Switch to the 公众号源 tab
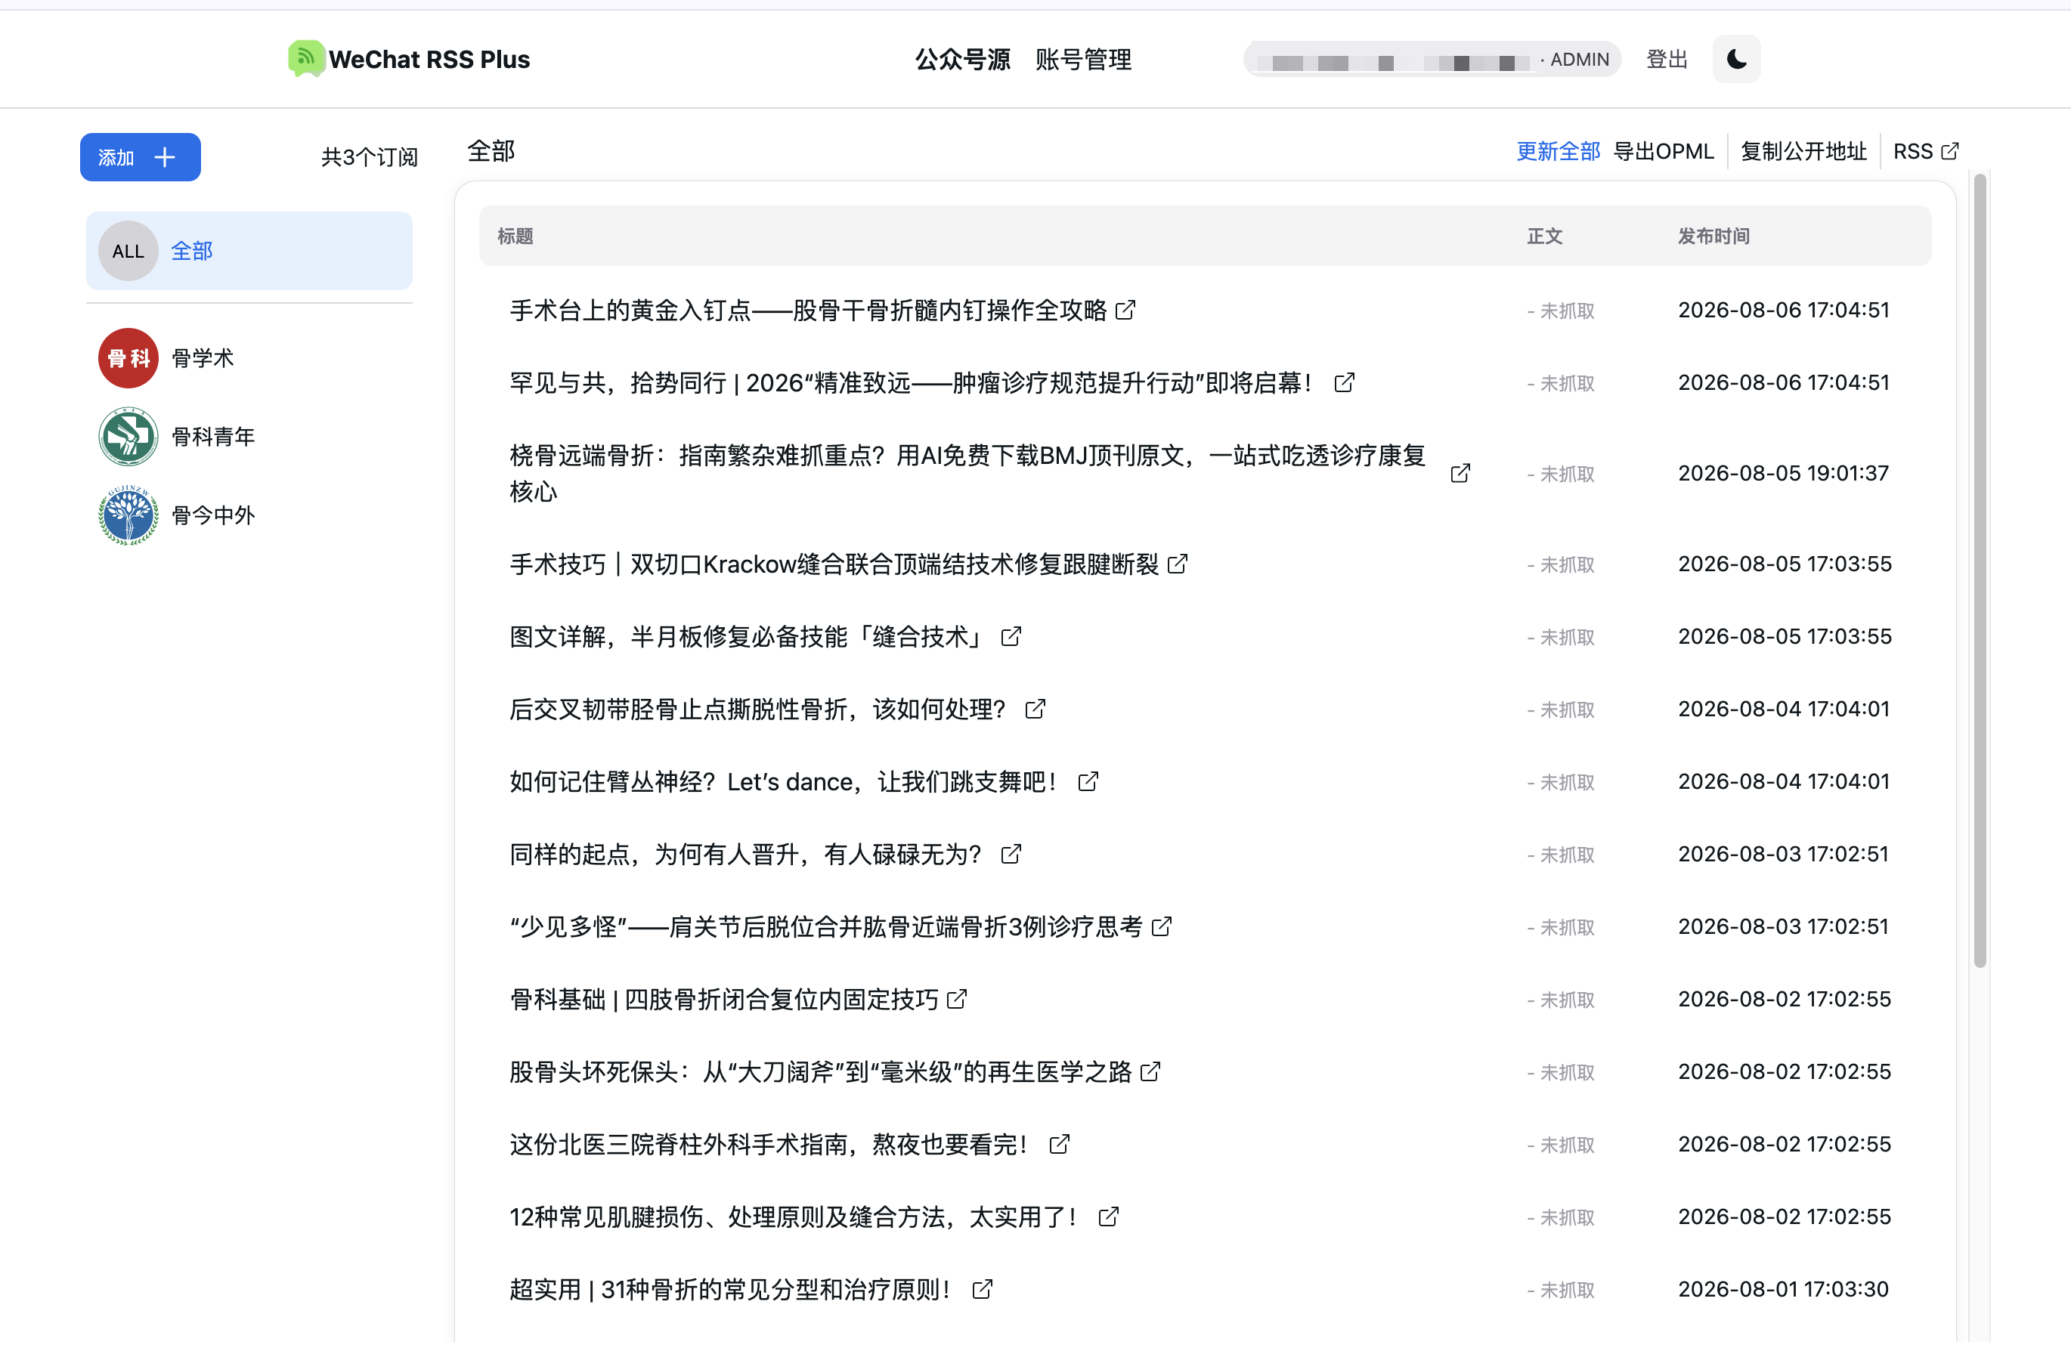This screenshot has height=1354, width=2071. pyautogui.click(x=962, y=59)
